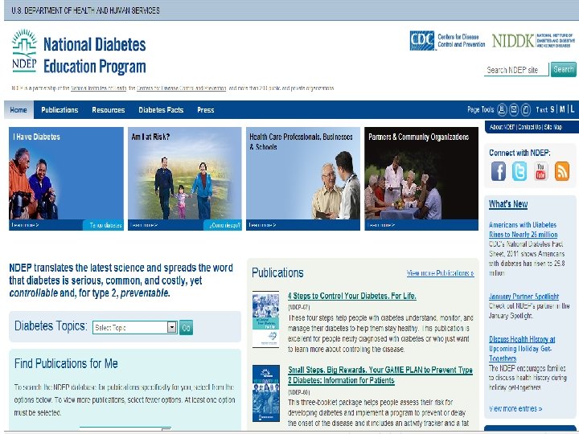
Task: Open the Press menu
Action: [x=206, y=110]
